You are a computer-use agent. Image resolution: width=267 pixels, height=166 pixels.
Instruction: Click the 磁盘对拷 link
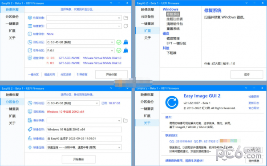pyautogui.click(x=49, y=75)
